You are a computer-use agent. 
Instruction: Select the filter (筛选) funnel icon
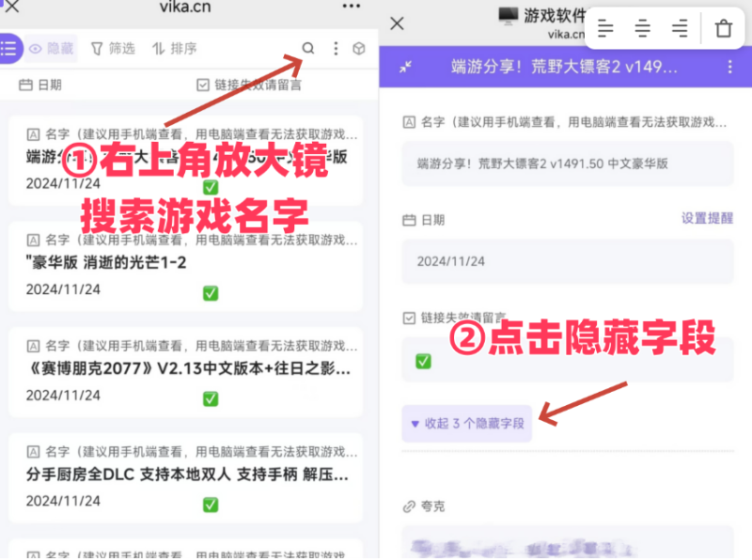tap(113, 48)
